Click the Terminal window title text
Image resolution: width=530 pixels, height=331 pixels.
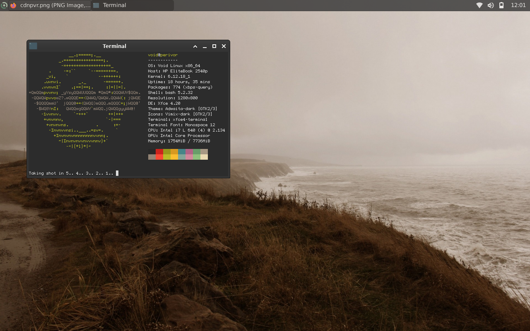tap(114, 46)
